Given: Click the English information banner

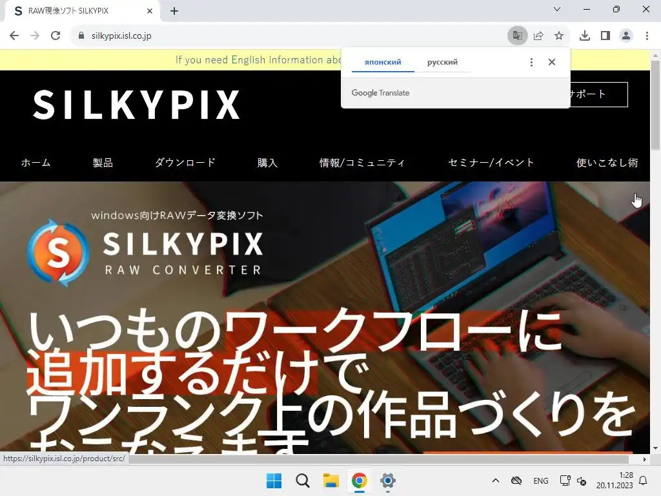Looking at the screenshot, I should (x=258, y=60).
